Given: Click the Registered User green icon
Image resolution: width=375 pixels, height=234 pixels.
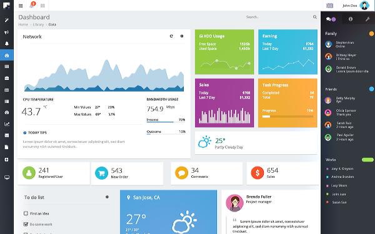Looking at the screenshot, I should (29, 173).
